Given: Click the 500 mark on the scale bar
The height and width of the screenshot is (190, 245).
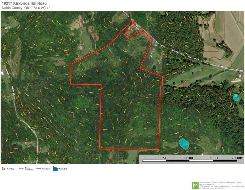Looking at the screenshot, I should [x=166, y=158].
